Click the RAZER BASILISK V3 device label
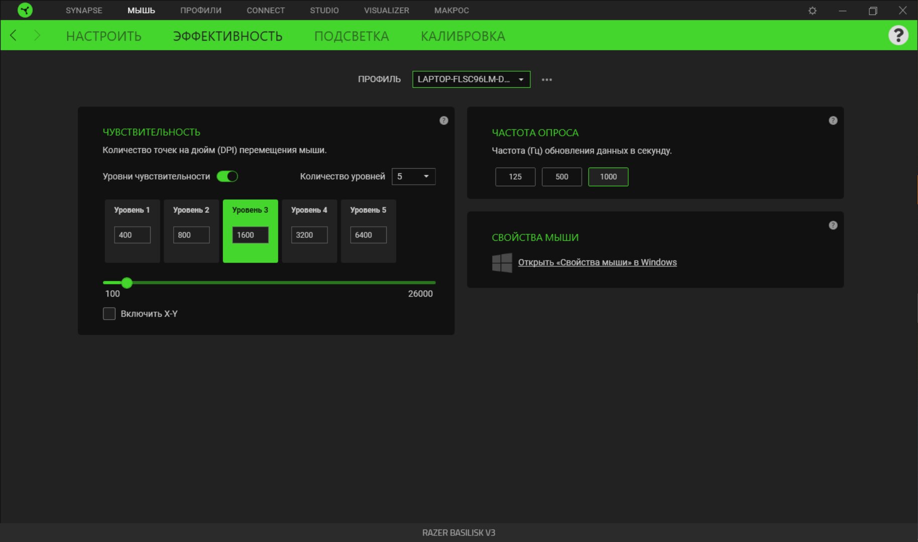This screenshot has width=918, height=542. [459, 533]
